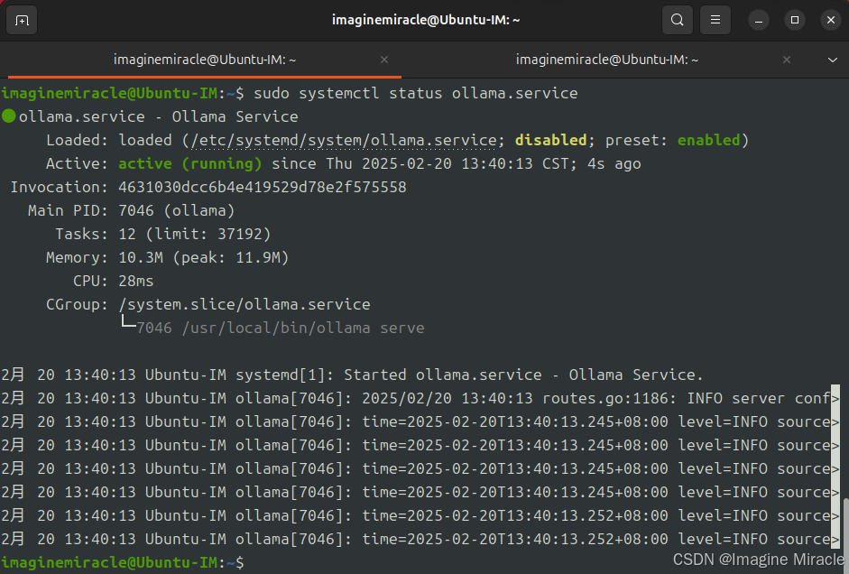Switch to the second imaginemiracle tab

pos(607,60)
